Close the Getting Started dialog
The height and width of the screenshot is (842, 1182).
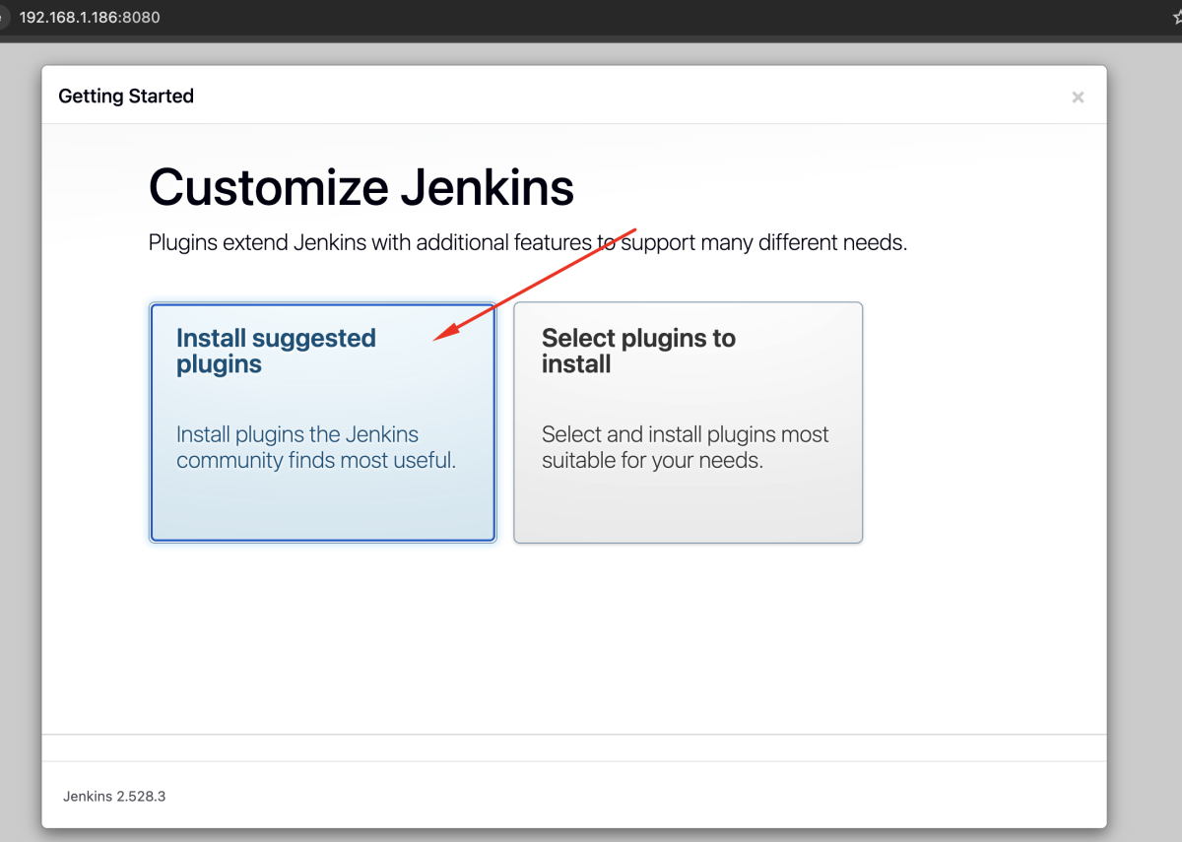[x=1078, y=97]
